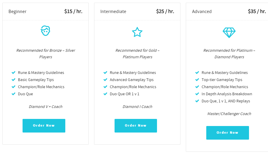Select the Intermediate plan title
The image size is (268, 155).
tap(113, 12)
